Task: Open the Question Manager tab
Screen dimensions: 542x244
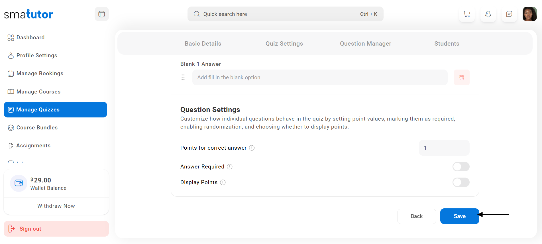Action: click(x=365, y=44)
